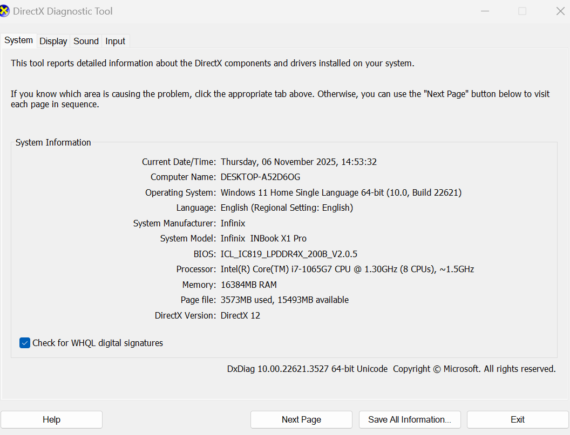Click the DxDiag version copyright line
The image size is (570, 435).
[391, 369]
